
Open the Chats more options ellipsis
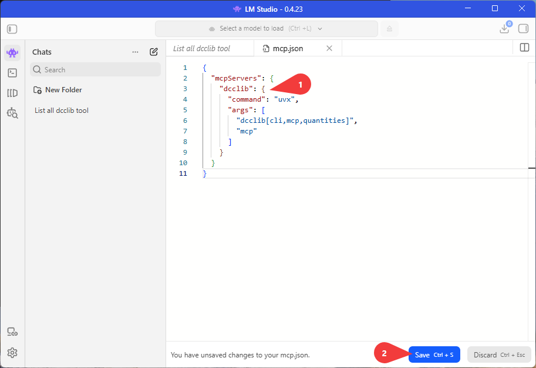point(136,52)
